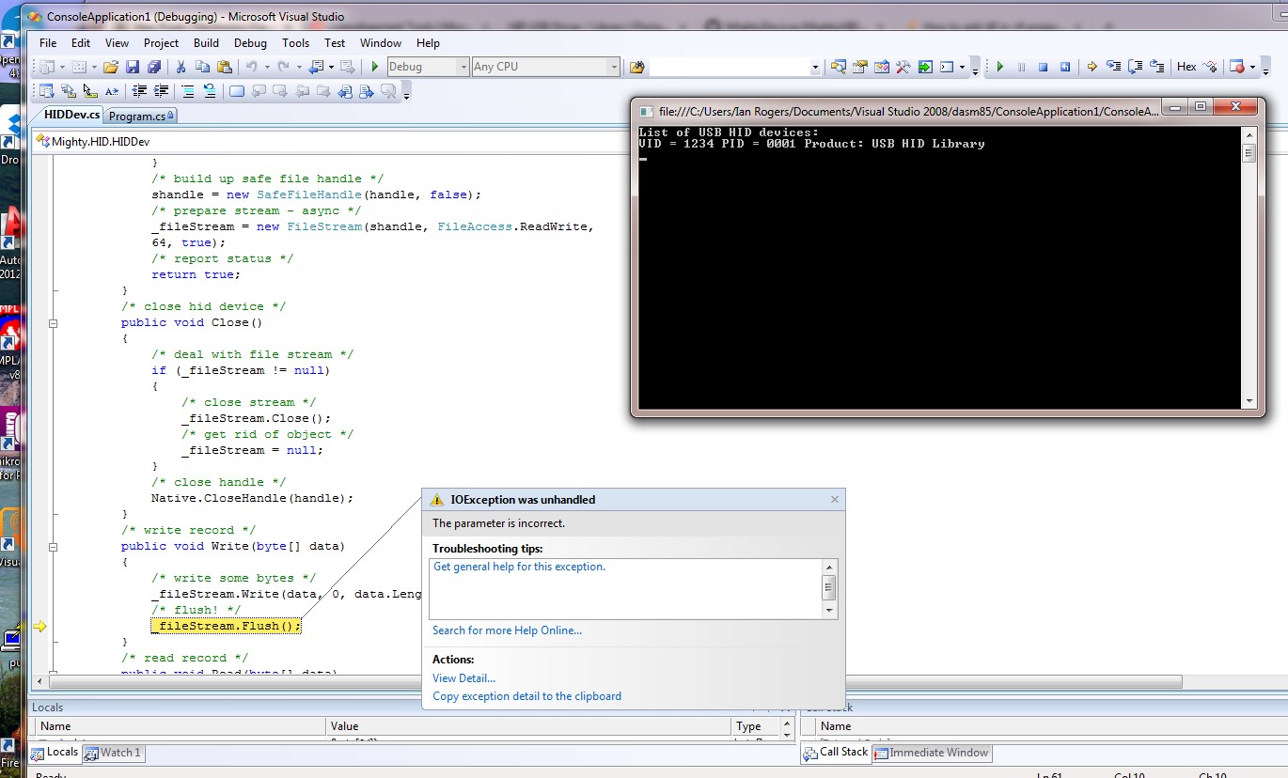This screenshot has height=778, width=1288.
Task: Collapse the Write method outline
Action: [x=54, y=547]
